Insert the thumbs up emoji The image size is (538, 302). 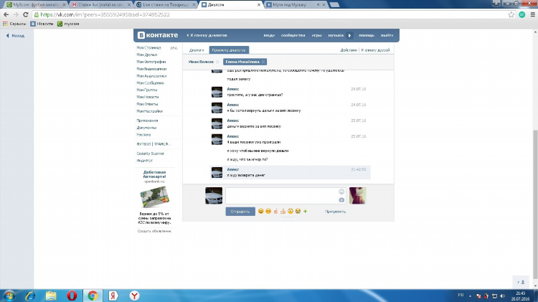tap(283, 211)
